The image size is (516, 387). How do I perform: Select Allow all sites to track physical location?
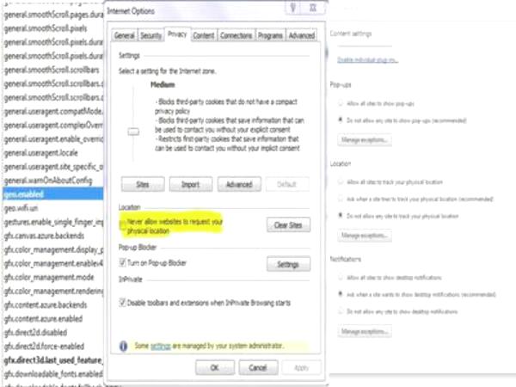pyautogui.click(x=341, y=182)
